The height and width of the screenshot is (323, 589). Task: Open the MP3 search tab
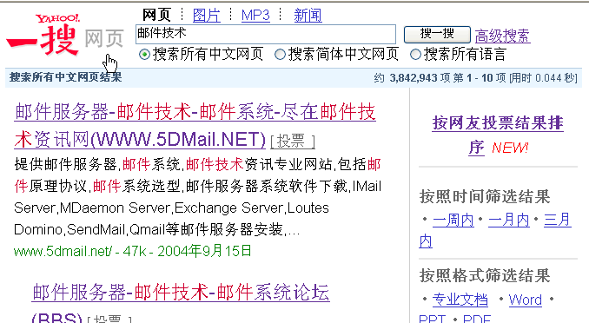pyautogui.click(x=255, y=16)
